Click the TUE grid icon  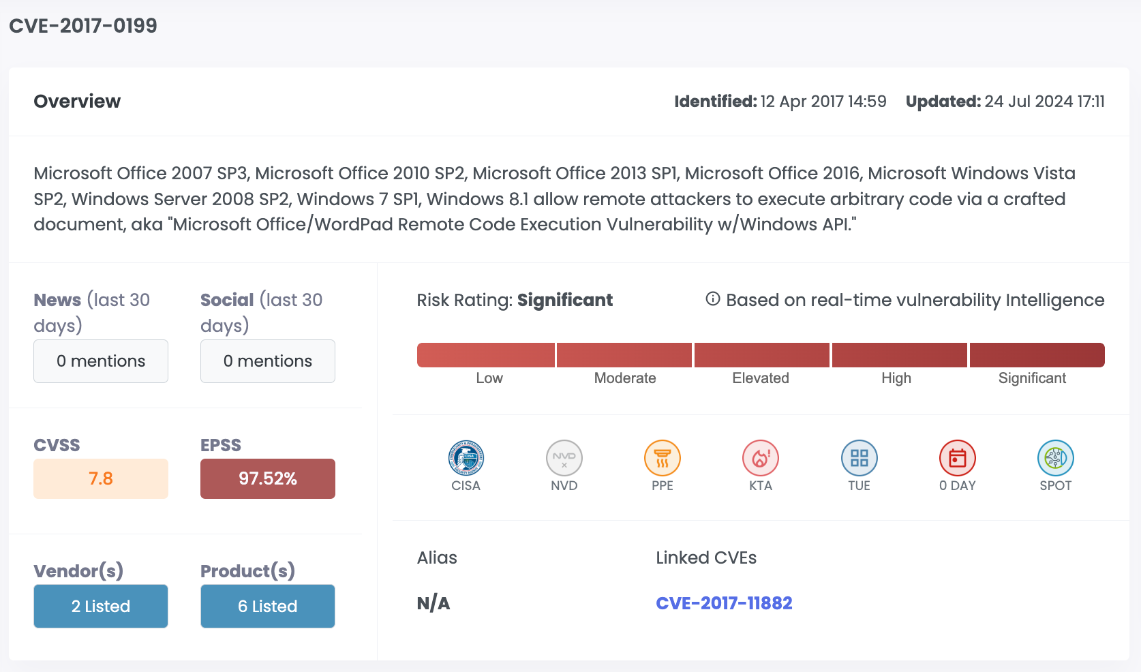click(x=859, y=457)
